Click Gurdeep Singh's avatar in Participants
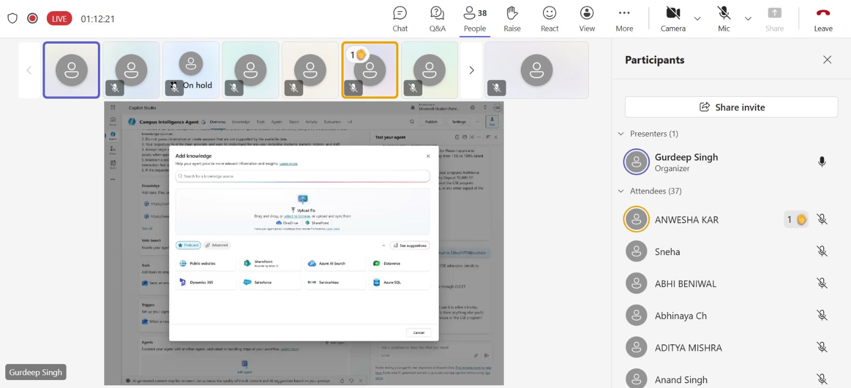 click(x=636, y=162)
